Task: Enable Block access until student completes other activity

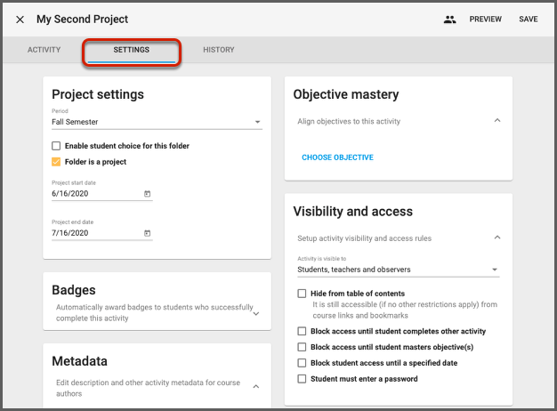Action: point(303,332)
